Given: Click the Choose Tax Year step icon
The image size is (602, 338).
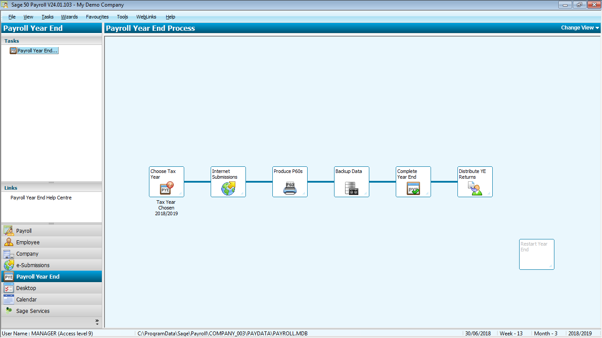Looking at the screenshot, I should (x=167, y=188).
